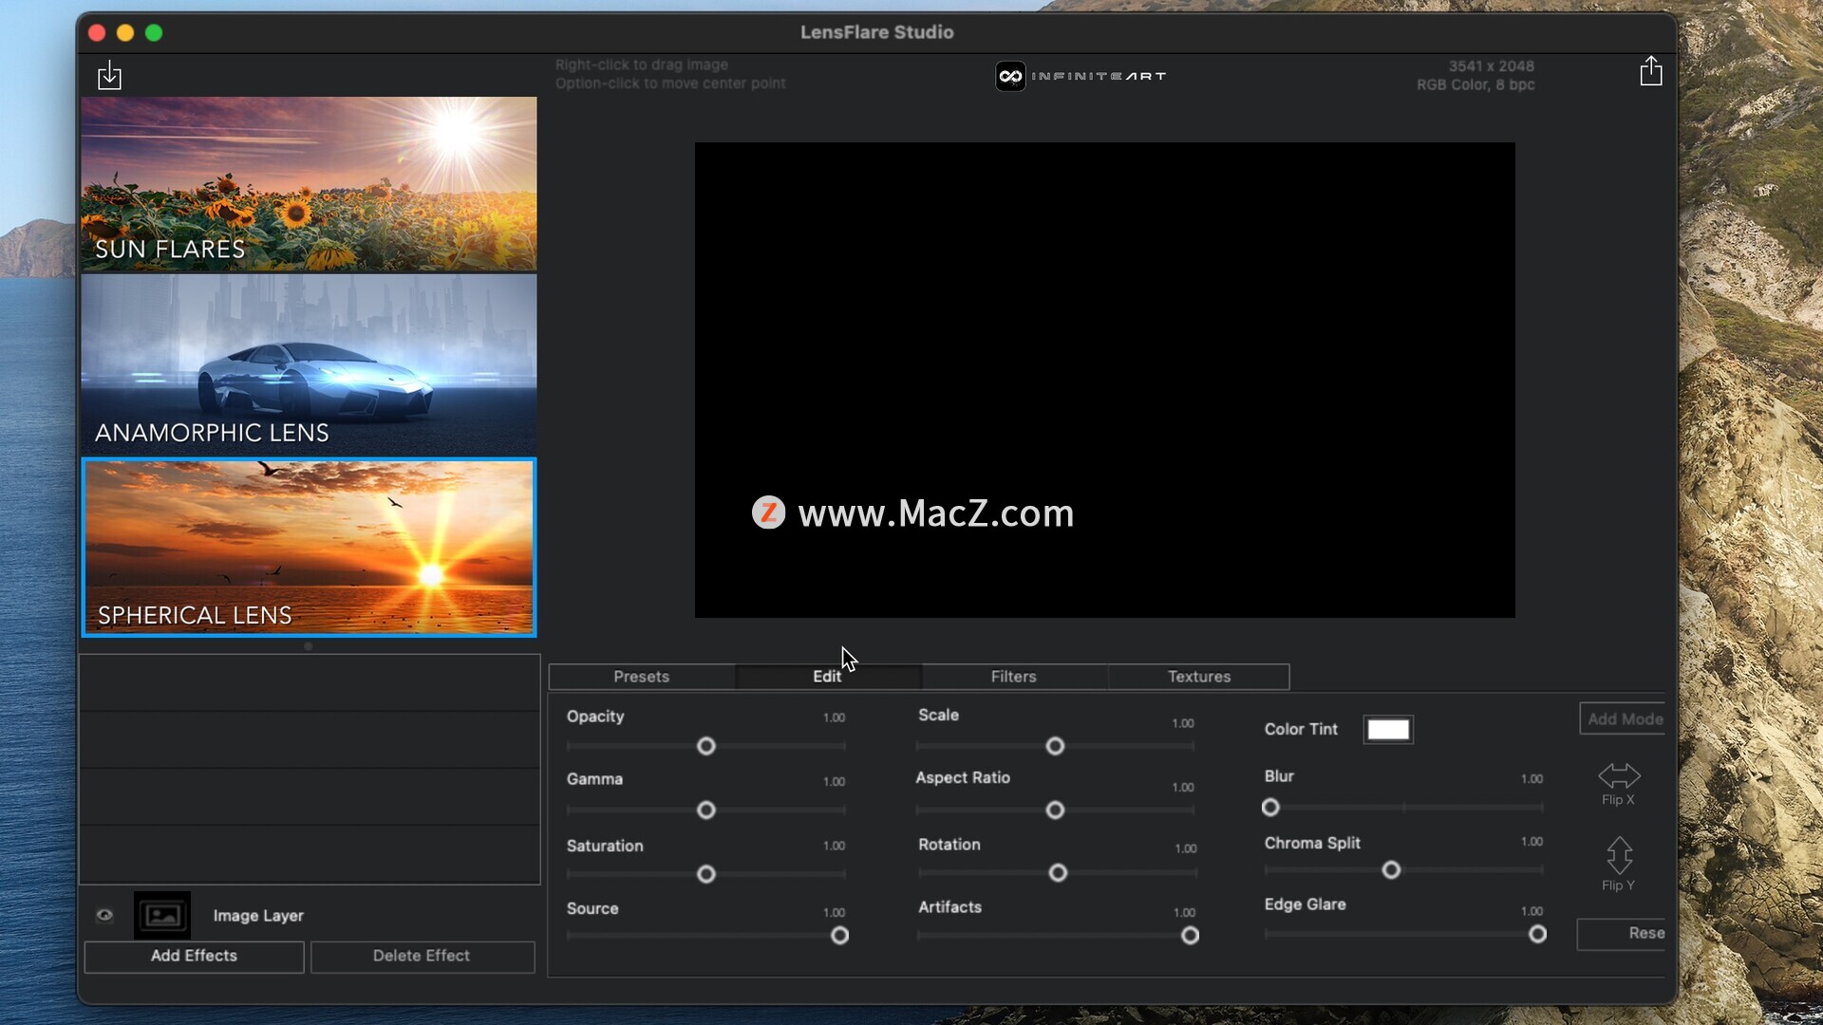Click the Aspect Ratio label
This screenshot has width=1823, height=1025.
(x=963, y=777)
